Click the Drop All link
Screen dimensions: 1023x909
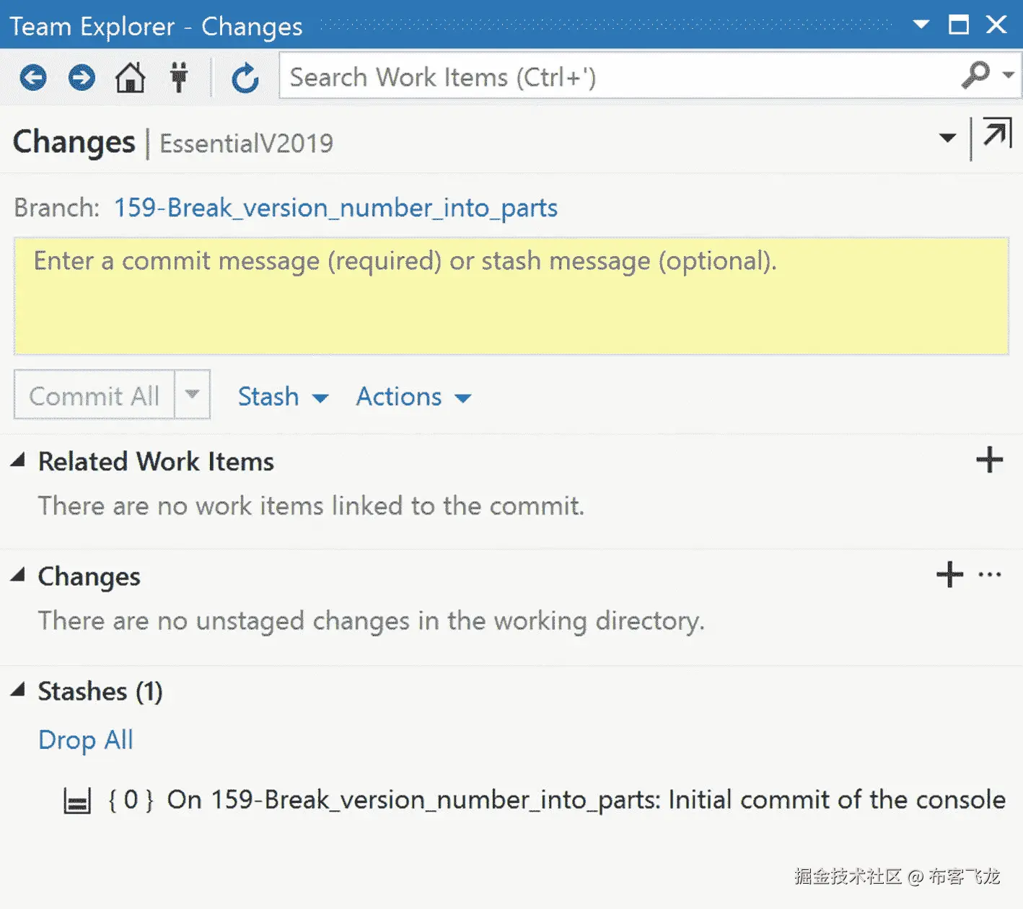pos(86,739)
